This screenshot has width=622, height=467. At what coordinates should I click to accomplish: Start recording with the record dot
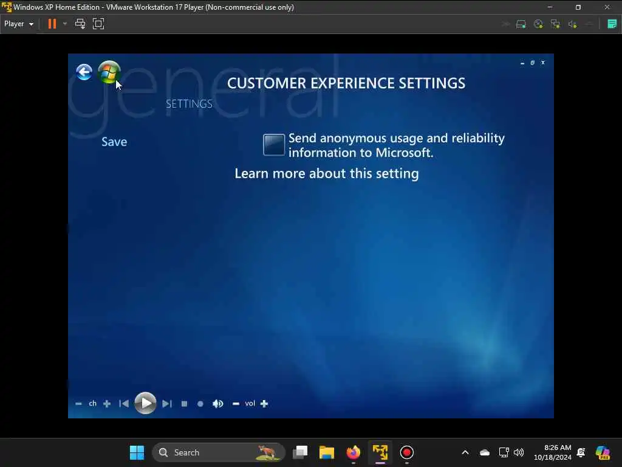(x=200, y=404)
